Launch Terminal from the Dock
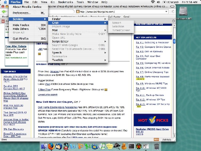The image size is (201, 151). 131,146
